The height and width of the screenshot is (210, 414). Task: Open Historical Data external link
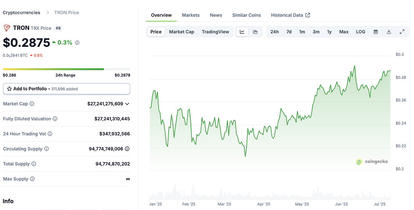click(x=290, y=15)
